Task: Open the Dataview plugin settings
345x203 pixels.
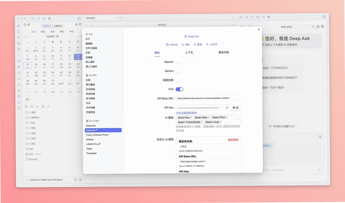Action: click(91, 126)
